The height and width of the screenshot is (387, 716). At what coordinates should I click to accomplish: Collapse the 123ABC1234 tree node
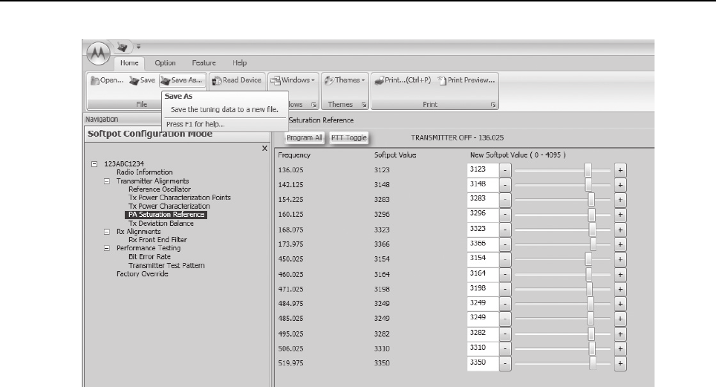coord(94,163)
